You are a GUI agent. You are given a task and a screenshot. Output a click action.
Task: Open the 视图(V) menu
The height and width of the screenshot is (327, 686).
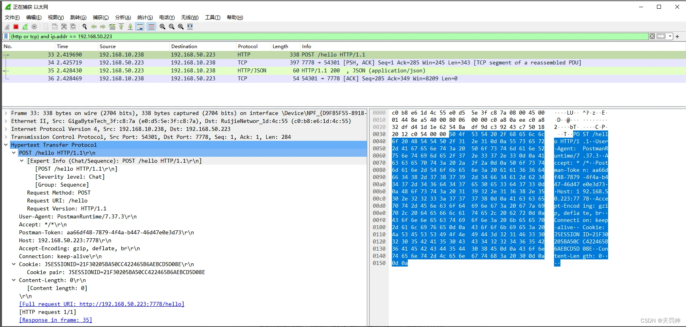click(56, 17)
